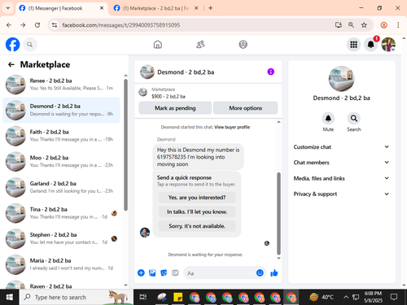This screenshot has height=305, width=407.
Task: Attach a photo to message
Action: pos(152,272)
